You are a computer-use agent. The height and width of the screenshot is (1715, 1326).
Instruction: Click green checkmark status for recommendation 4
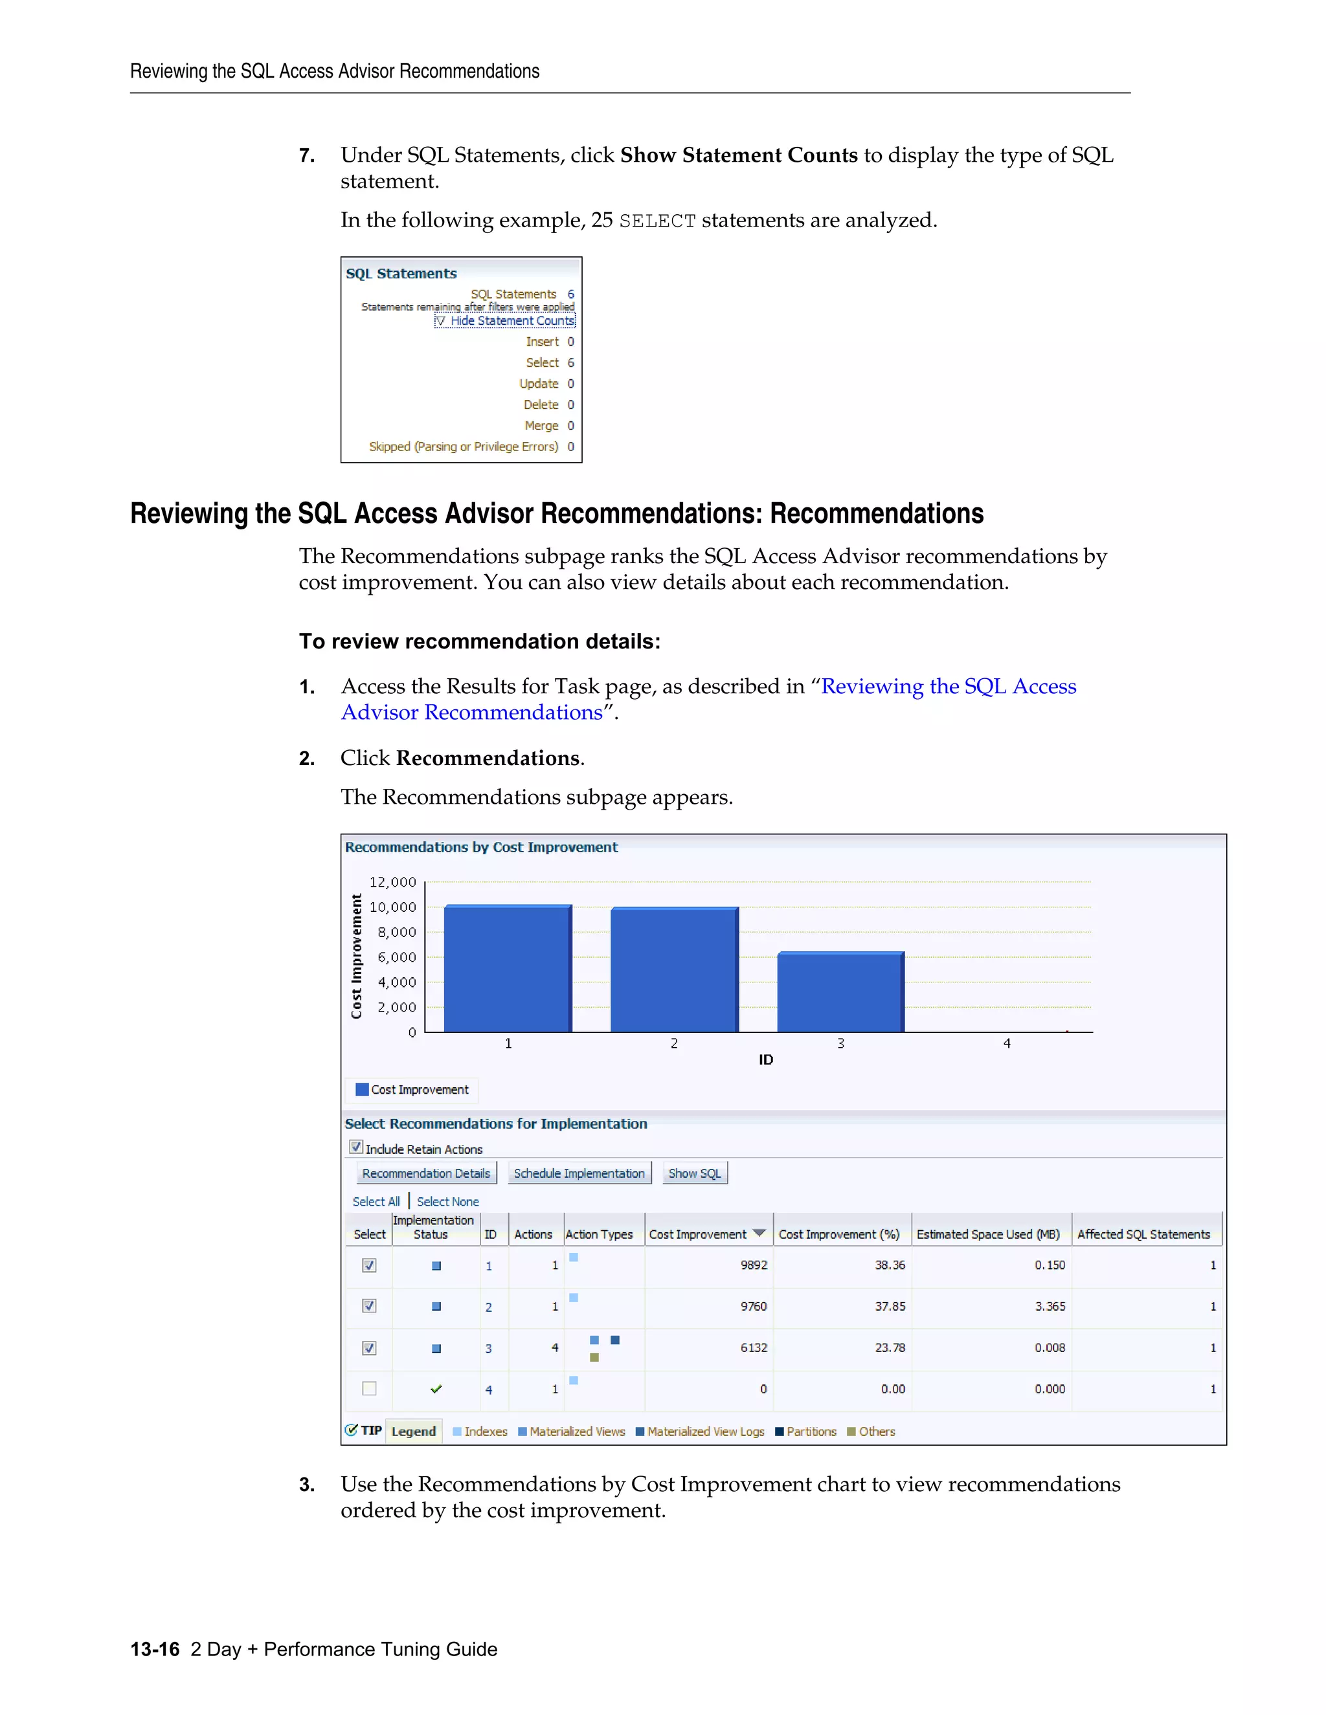[x=436, y=1389]
